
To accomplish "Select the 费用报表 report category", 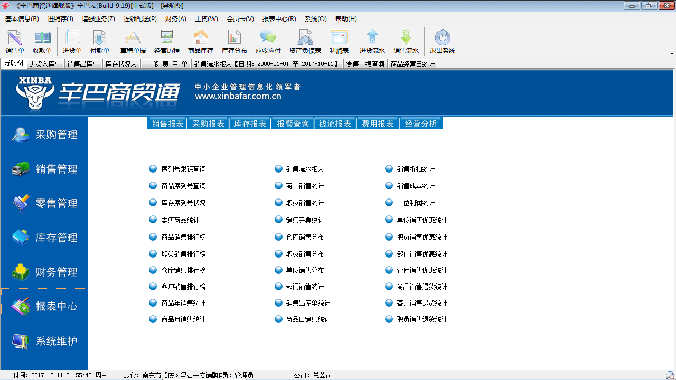I will (x=378, y=123).
